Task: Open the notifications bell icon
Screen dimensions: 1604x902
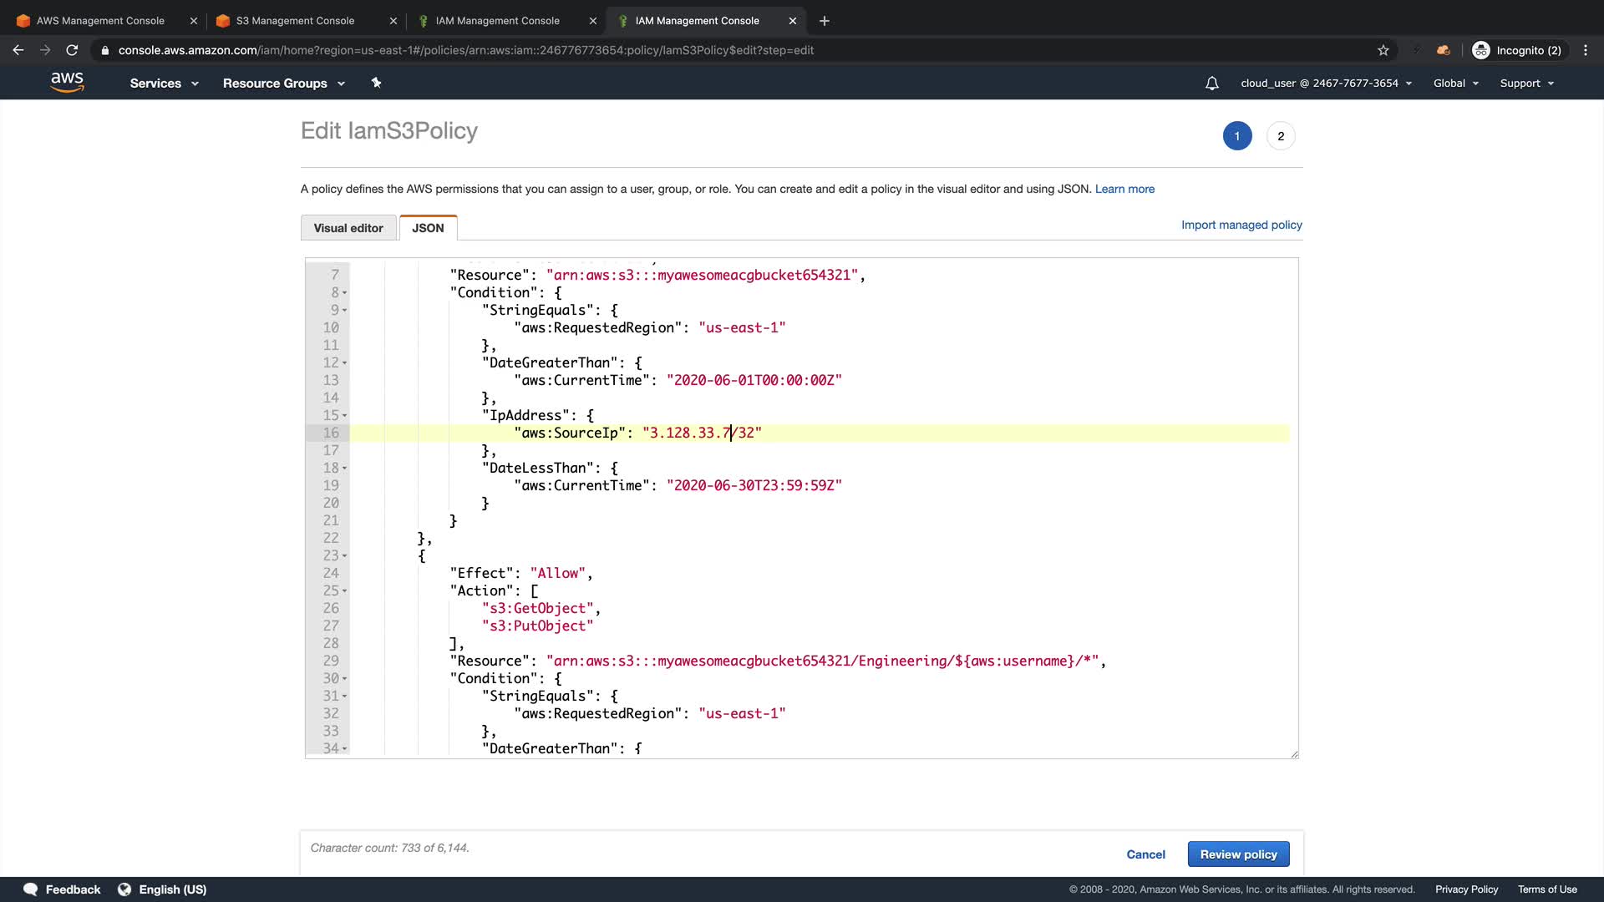Action: click(1211, 84)
